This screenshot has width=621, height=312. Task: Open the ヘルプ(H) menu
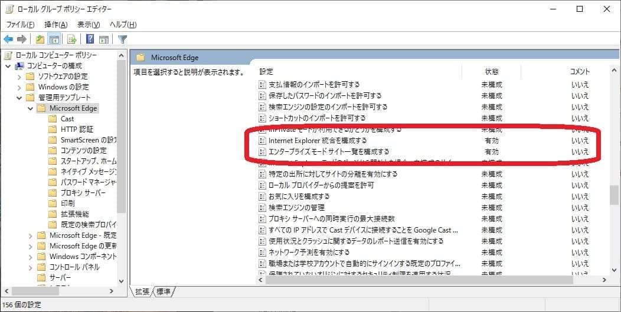coord(123,25)
